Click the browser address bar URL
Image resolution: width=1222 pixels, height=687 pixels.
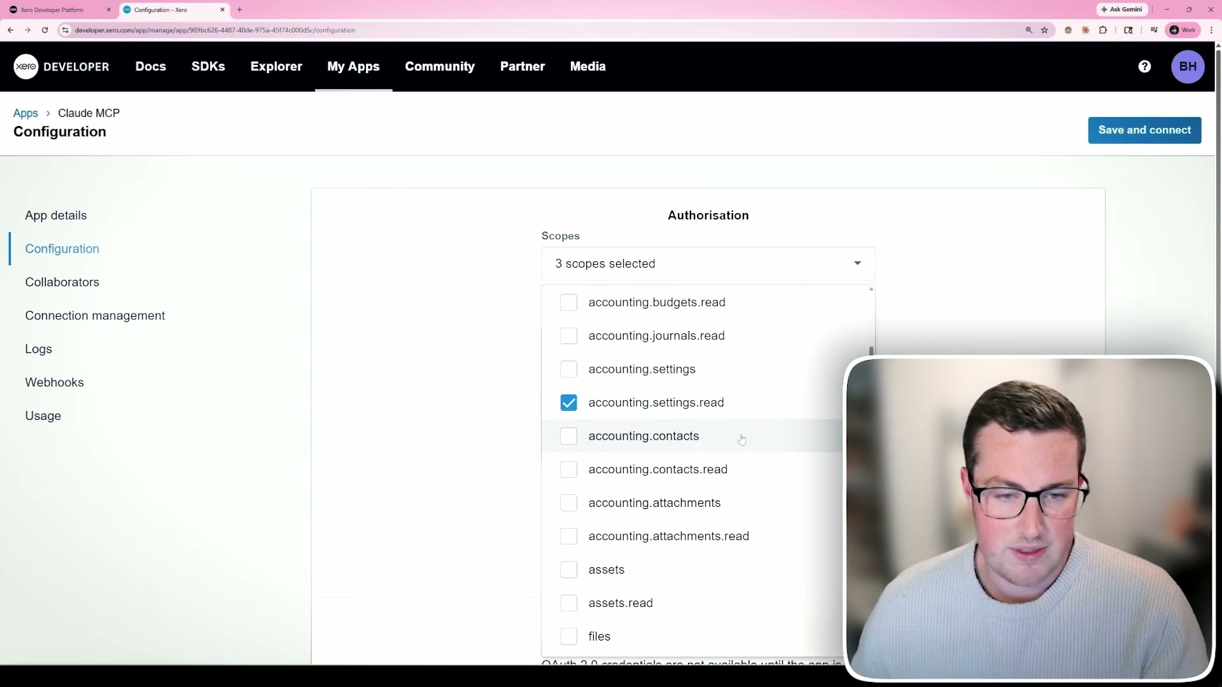pyautogui.click(x=214, y=30)
